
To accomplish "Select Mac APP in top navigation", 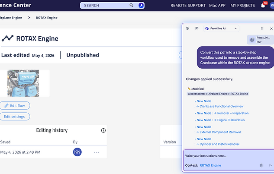I will tap(217, 6).
